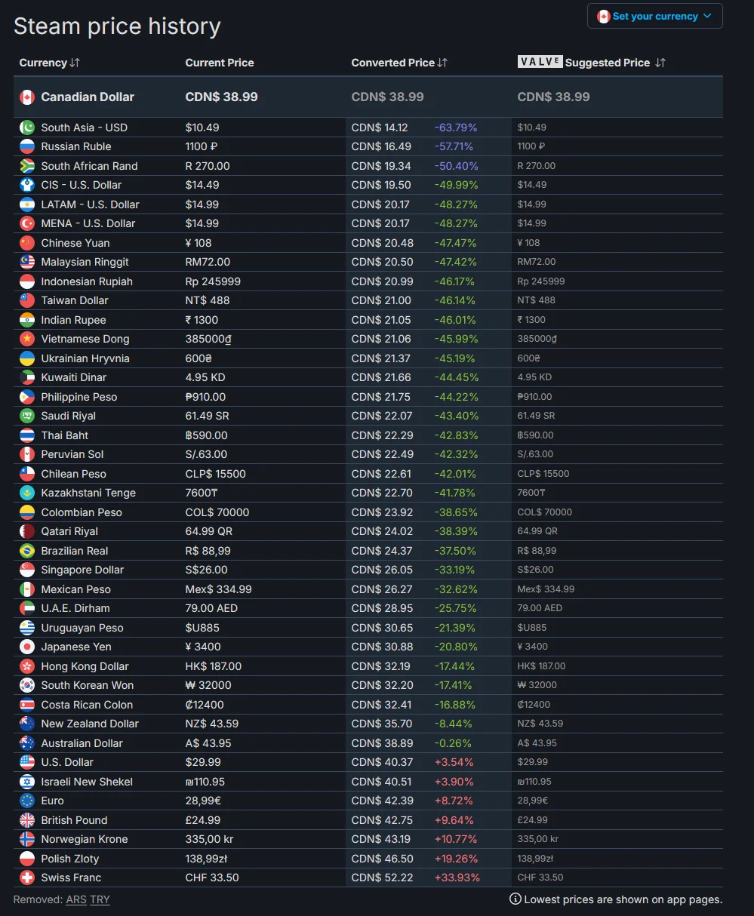The width and height of the screenshot is (754, 916).
Task: Select the U.A.E. Dirham currency name
Action: [75, 608]
